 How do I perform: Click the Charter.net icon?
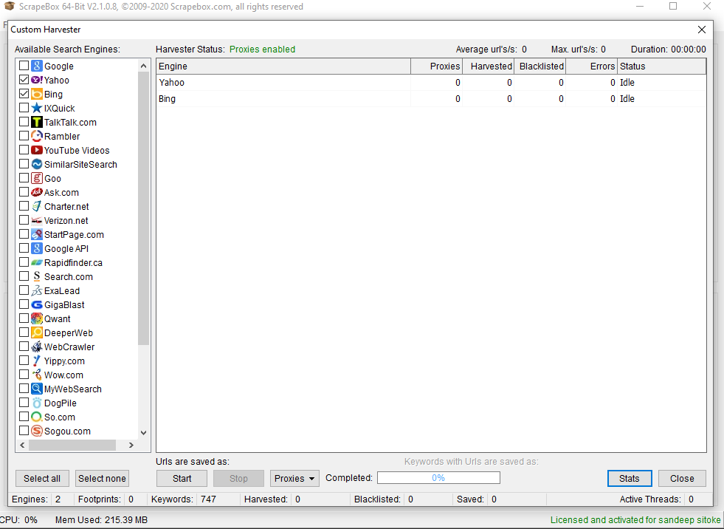(37, 206)
